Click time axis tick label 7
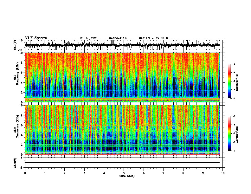251x194 pixels. (164, 173)
